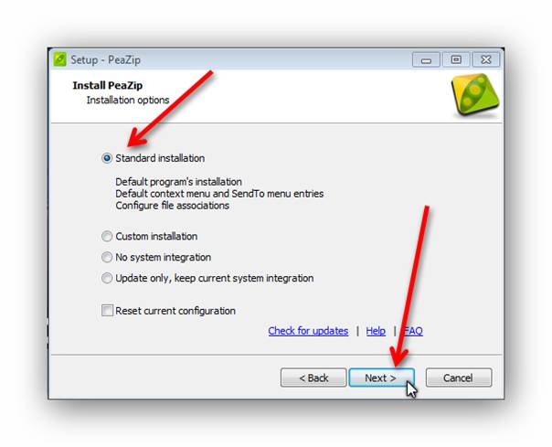552x447 pixels.
Task: Select the Standard installation radio button
Action: tap(107, 158)
